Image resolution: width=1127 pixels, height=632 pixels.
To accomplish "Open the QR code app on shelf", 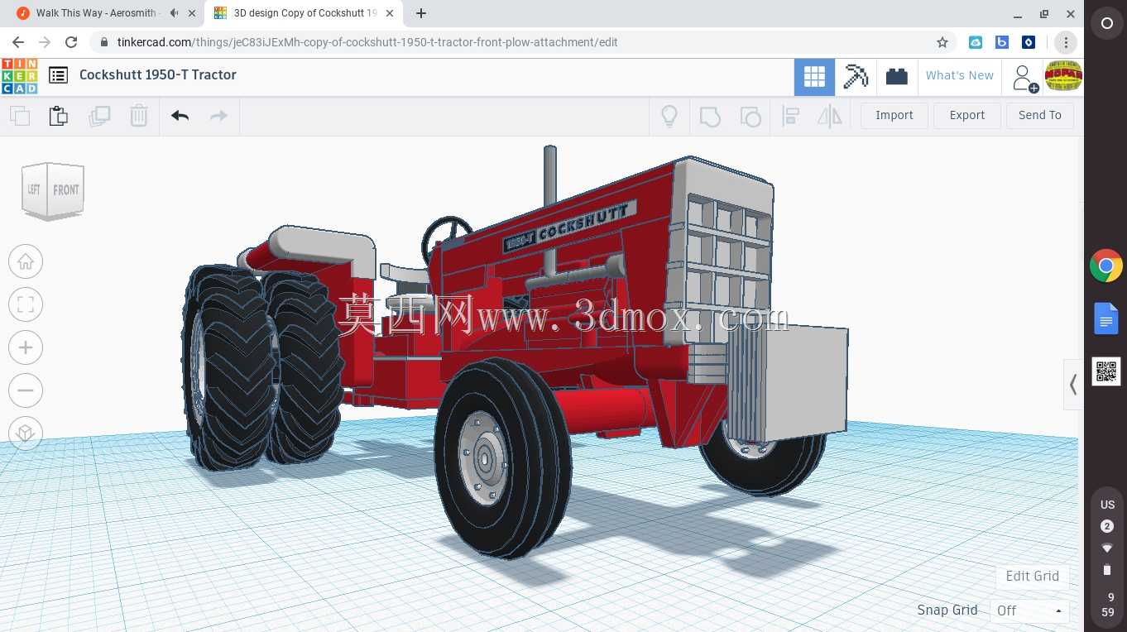I will tap(1106, 371).
